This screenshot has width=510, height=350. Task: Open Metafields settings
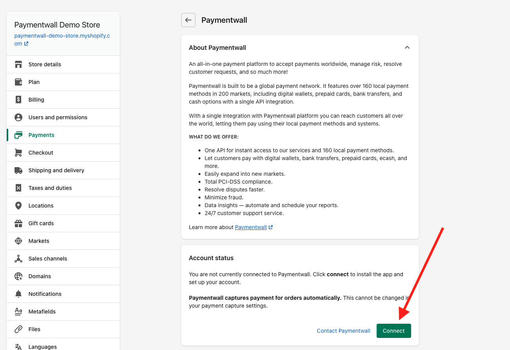coord(63,312)
